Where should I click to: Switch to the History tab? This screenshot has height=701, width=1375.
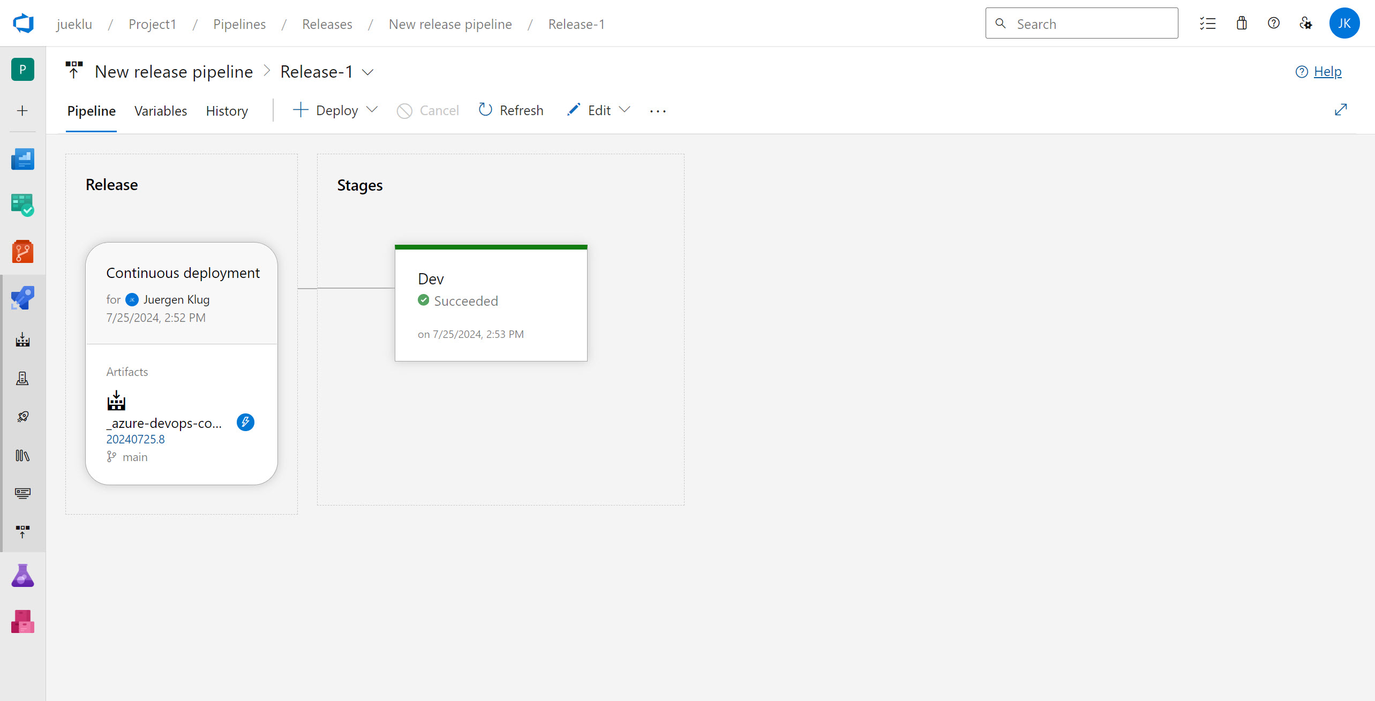[227, 111]
